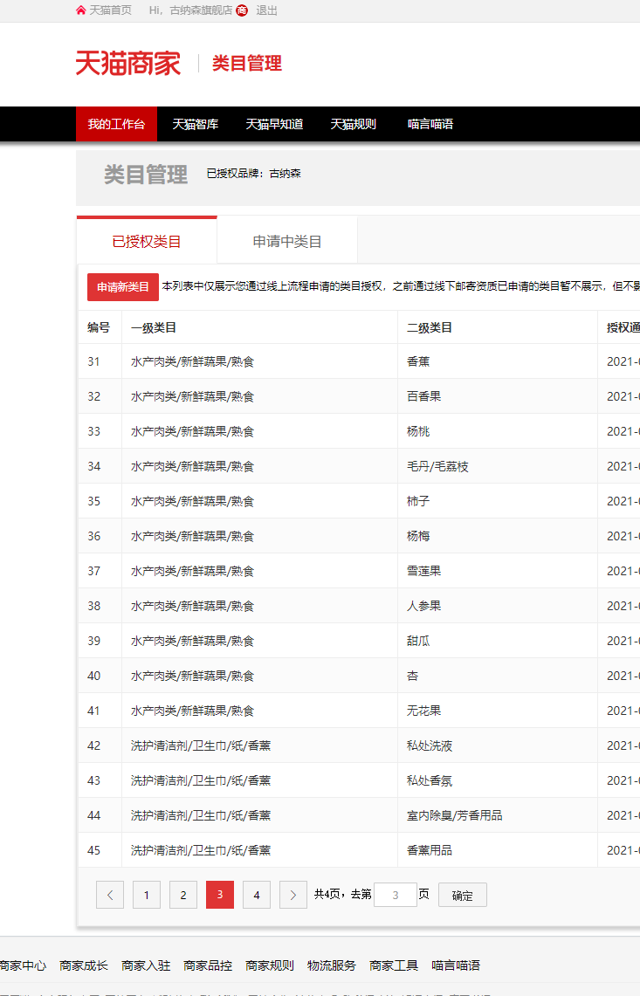Screen dimensions: 640x996
Task: Open 天猫首页 link
Action: (111, 10)
